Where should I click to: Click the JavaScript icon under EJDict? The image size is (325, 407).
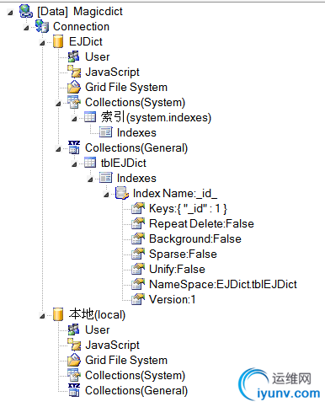pyautogui.click(x=74, y=72)
